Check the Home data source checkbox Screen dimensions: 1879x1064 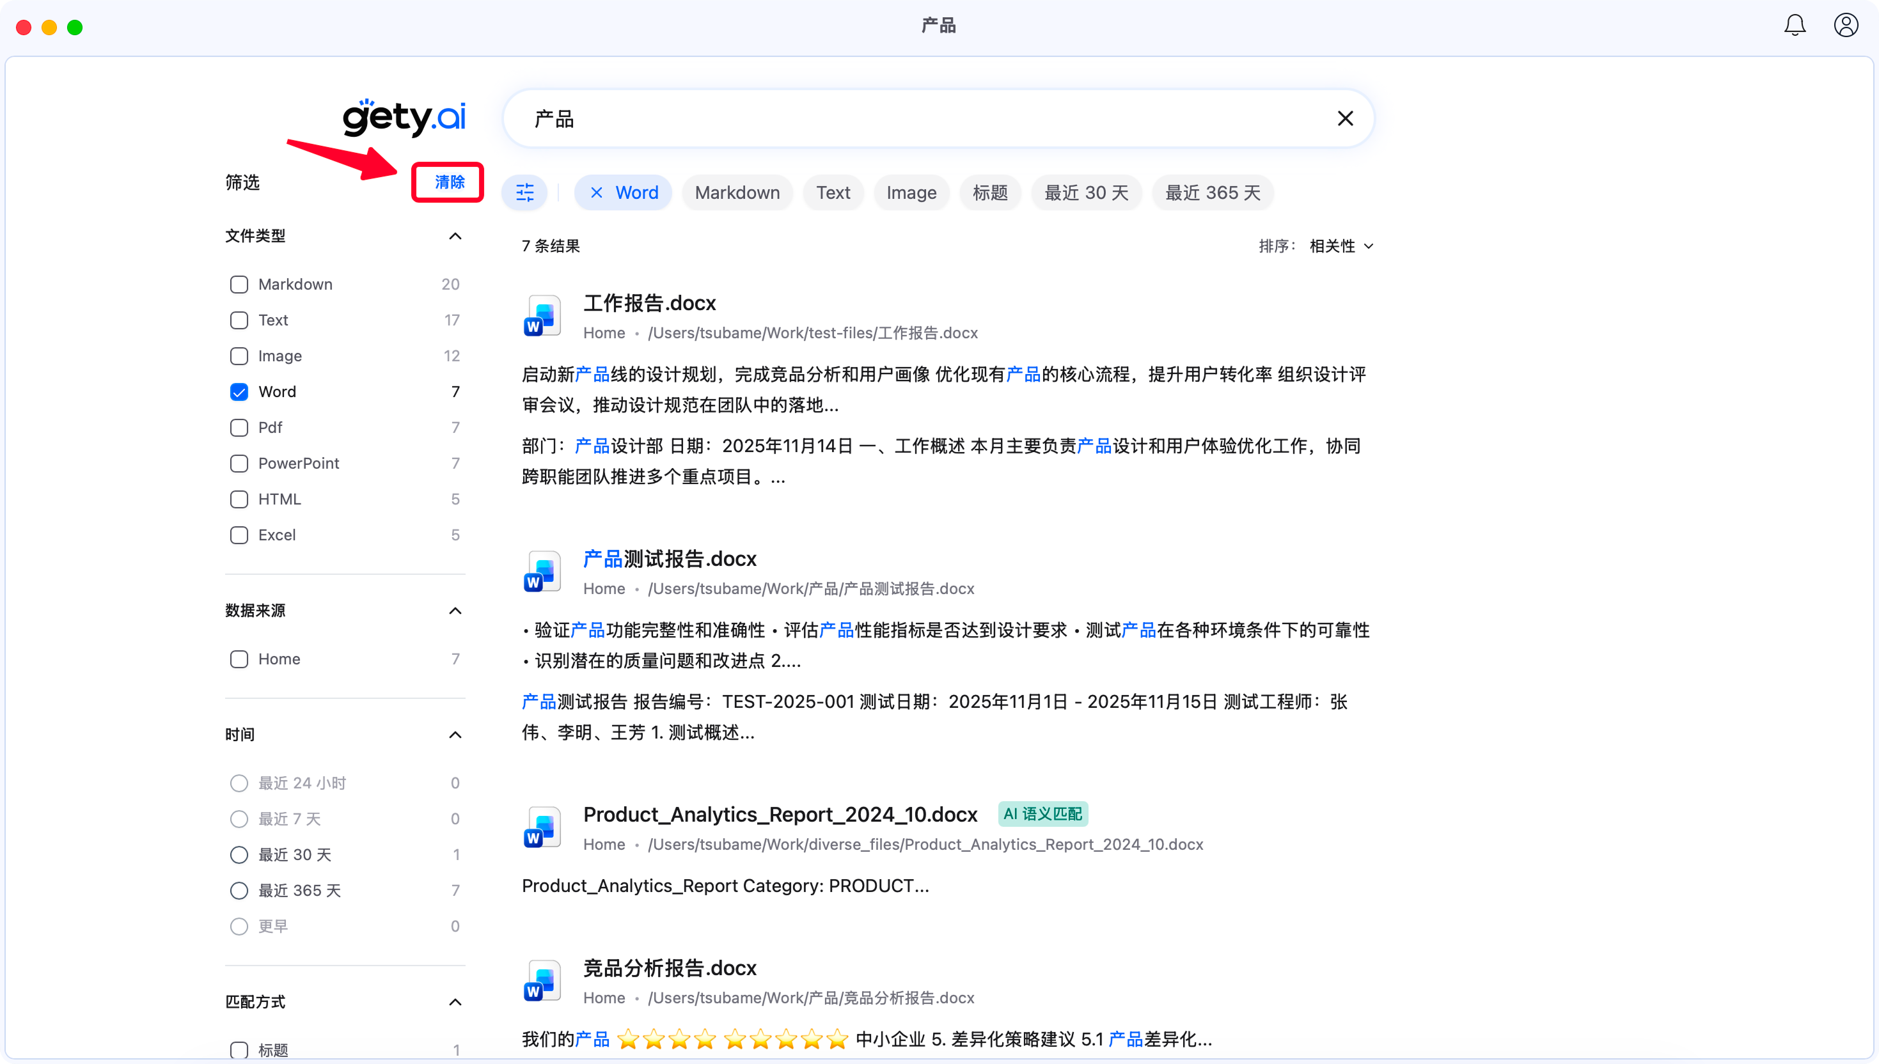coord(239,659)
